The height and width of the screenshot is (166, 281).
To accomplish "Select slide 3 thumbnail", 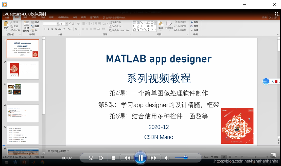I will (23, 92).
